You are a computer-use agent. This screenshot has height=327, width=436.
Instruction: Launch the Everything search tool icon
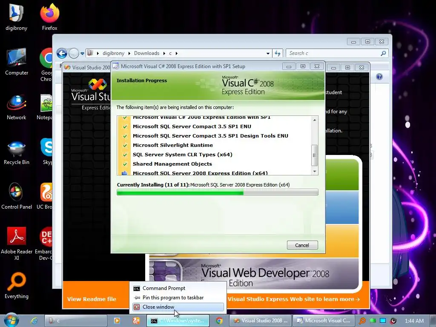tap(17, 285)
